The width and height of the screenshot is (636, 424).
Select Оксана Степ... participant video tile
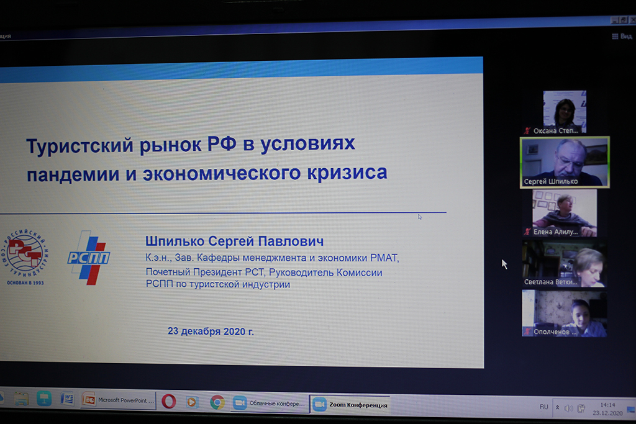[564, 112]
